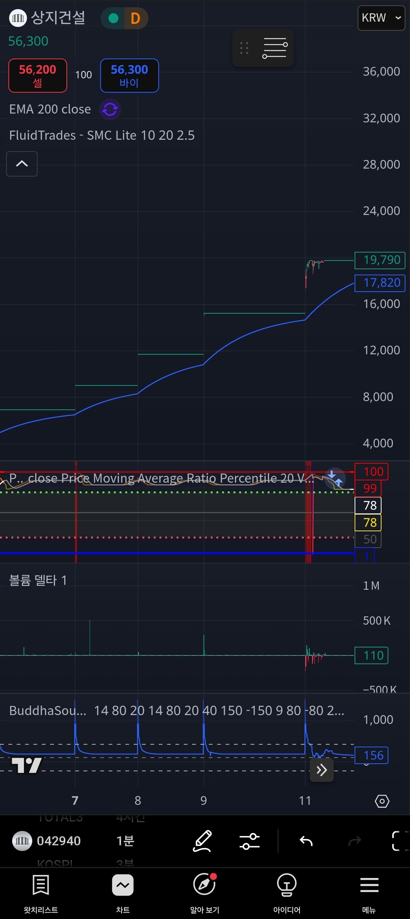Open the floating toolbar lines settings icon
410x919 pixels.
tap(275, 48)
